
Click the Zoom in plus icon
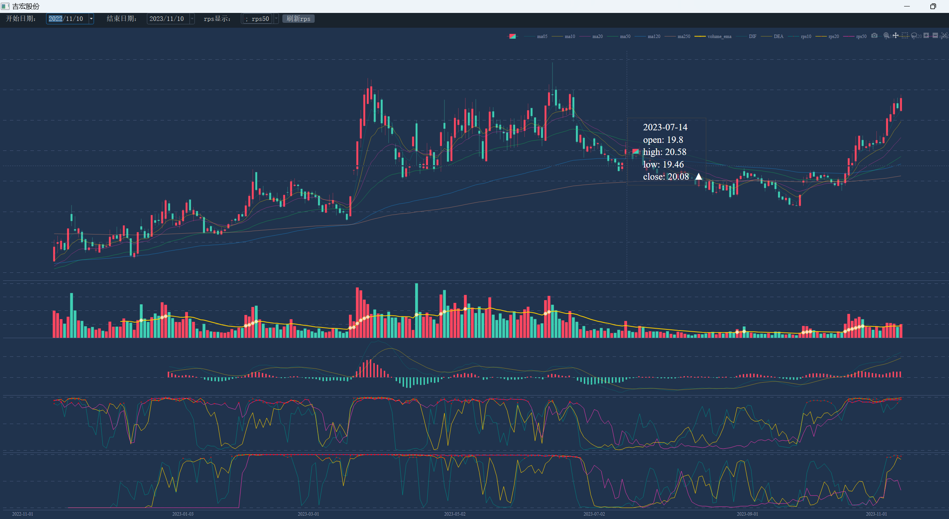(926, 36)
